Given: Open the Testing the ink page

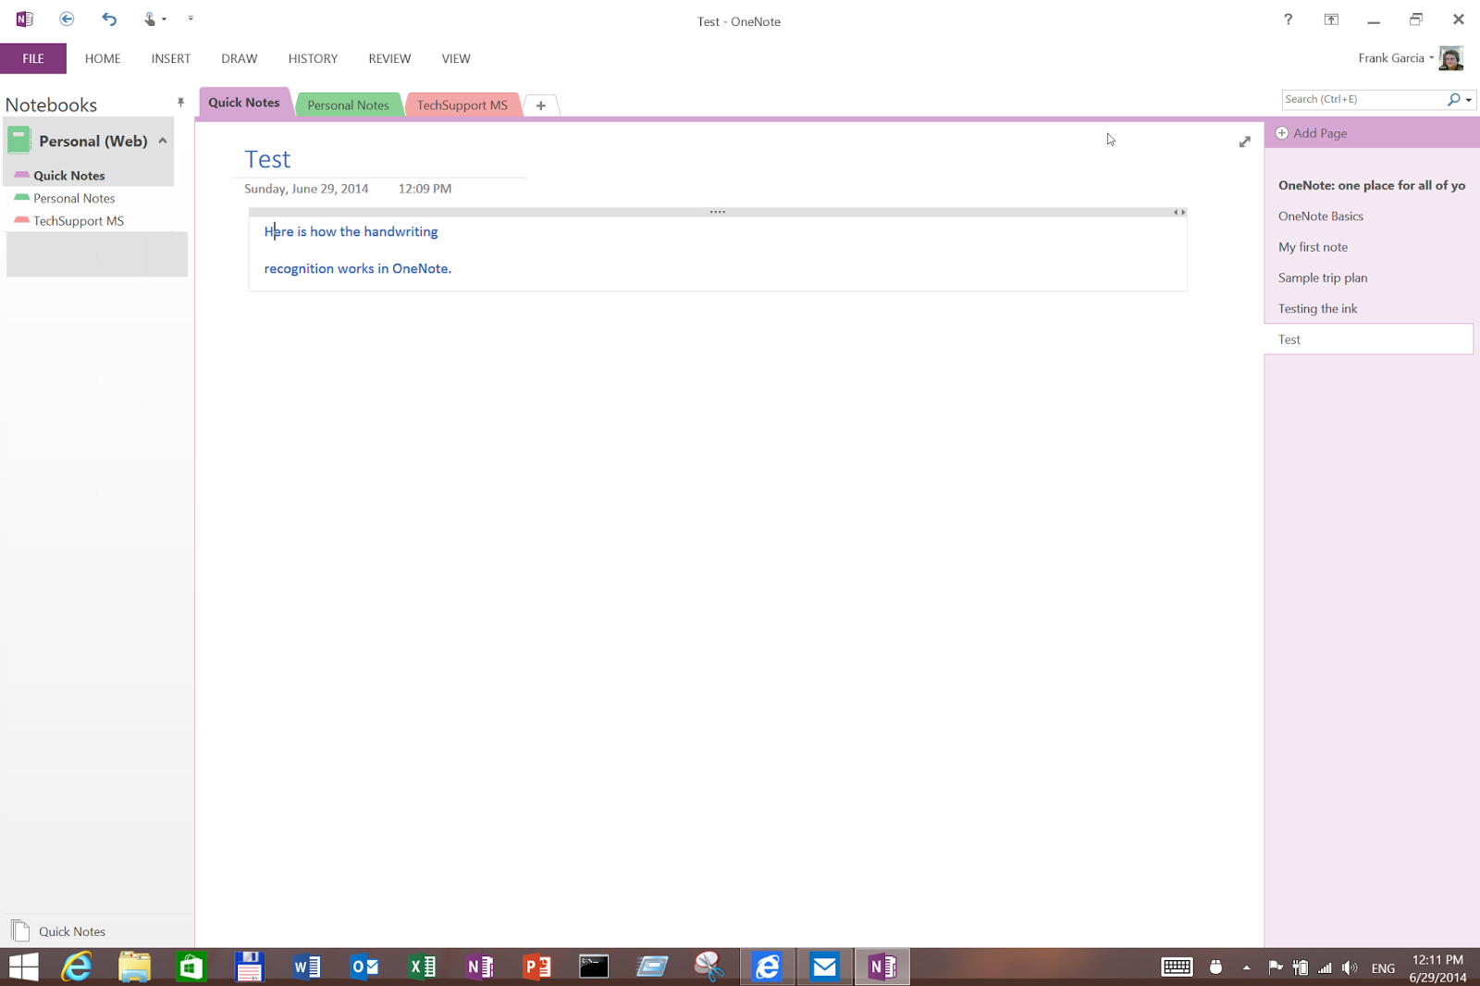Looking at the screenshot, I should (1317, 308).
